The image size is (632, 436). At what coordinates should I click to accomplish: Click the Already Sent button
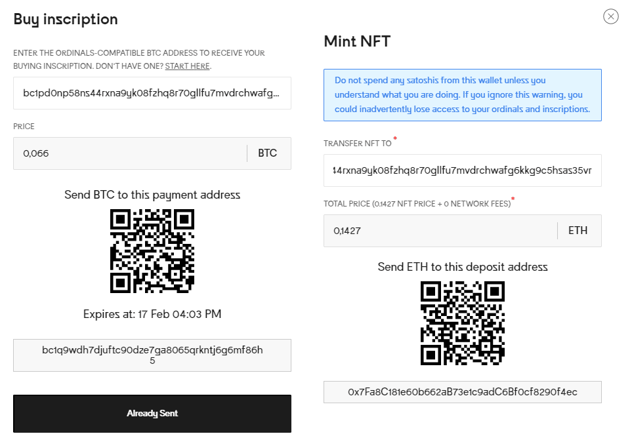tap(152, 414)
